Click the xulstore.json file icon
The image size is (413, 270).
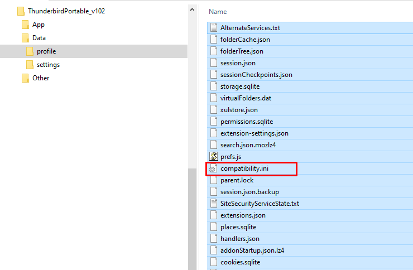click(214, 110)
